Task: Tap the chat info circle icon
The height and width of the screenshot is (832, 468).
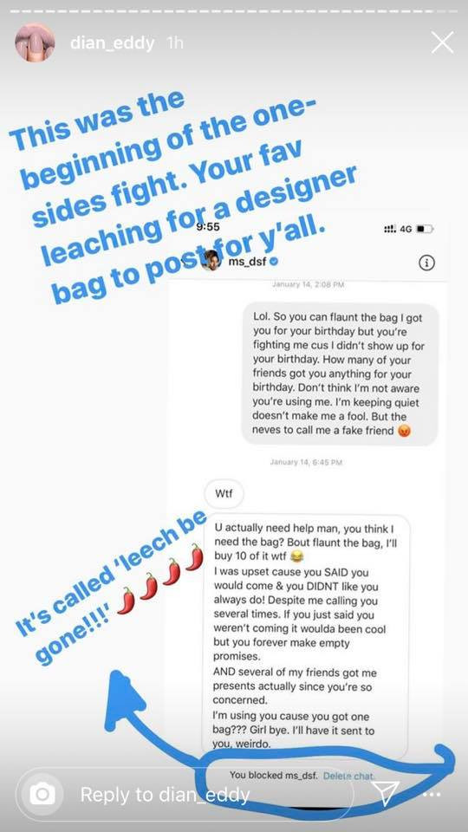Action: click(x=427, y=263)
